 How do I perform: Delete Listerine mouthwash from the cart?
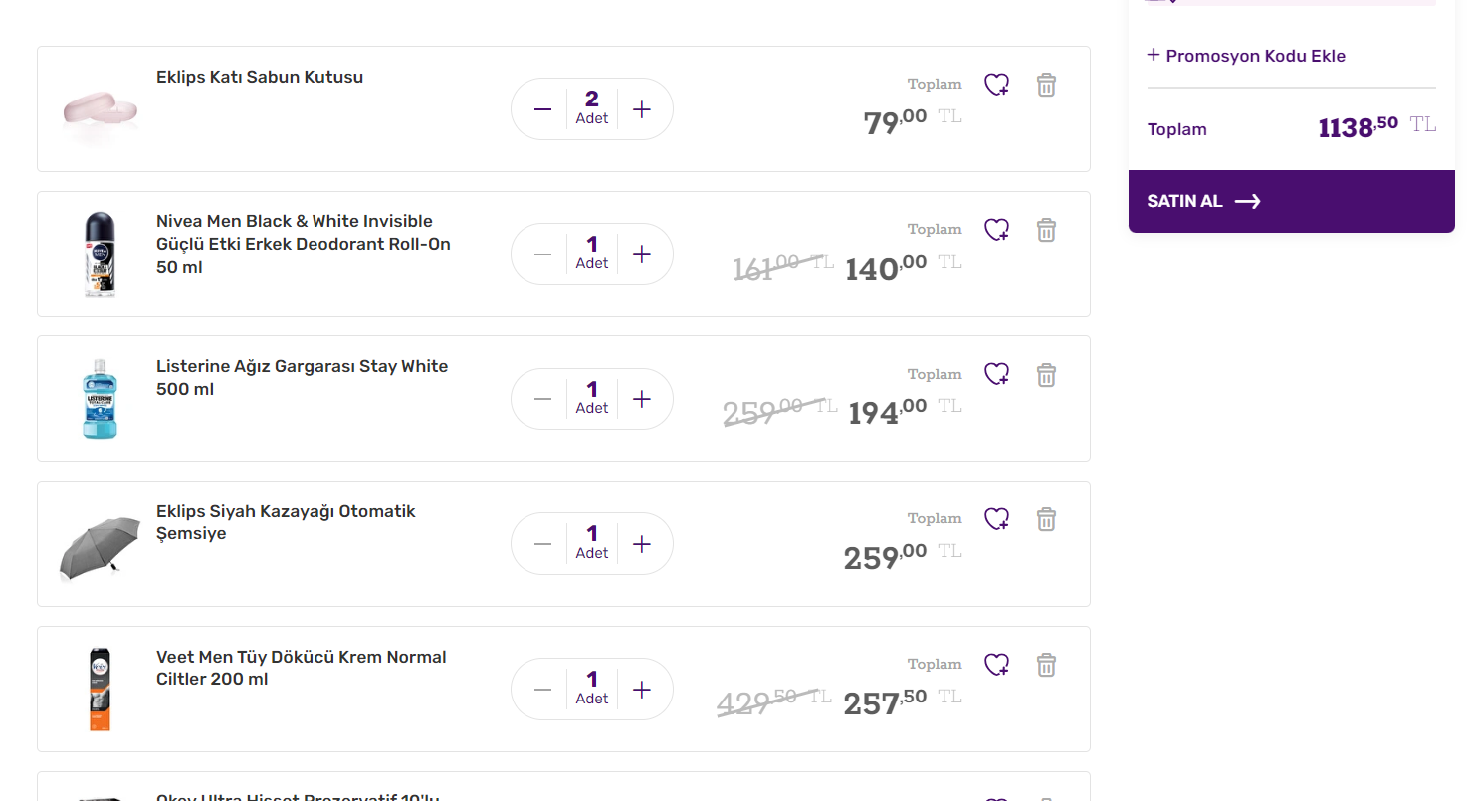point(1046,375)
